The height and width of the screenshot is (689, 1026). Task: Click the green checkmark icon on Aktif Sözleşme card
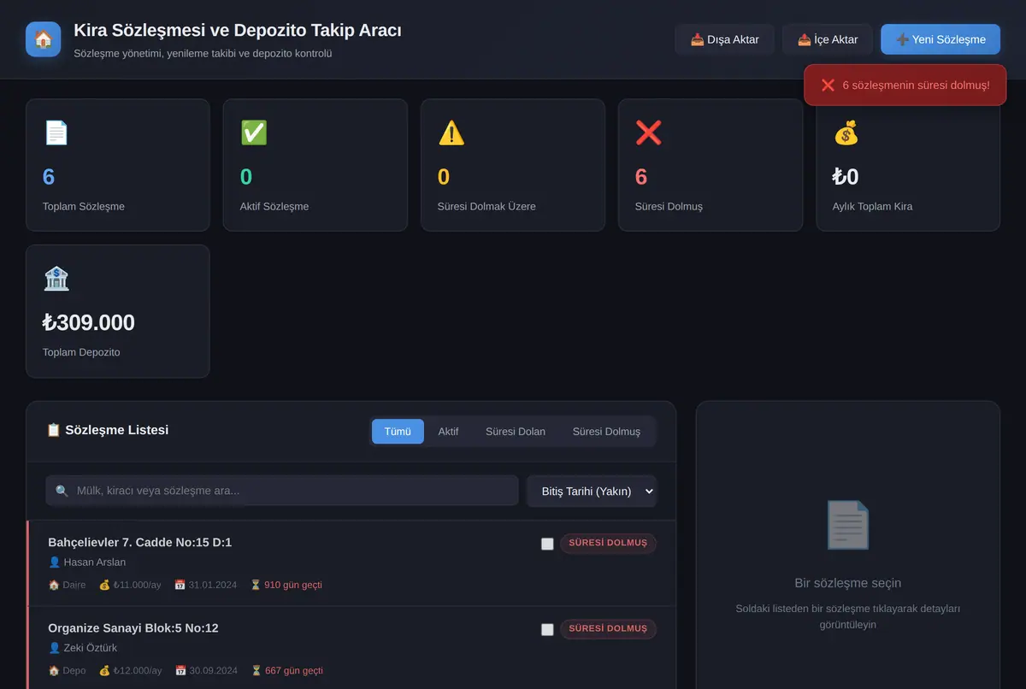[254, 132]
